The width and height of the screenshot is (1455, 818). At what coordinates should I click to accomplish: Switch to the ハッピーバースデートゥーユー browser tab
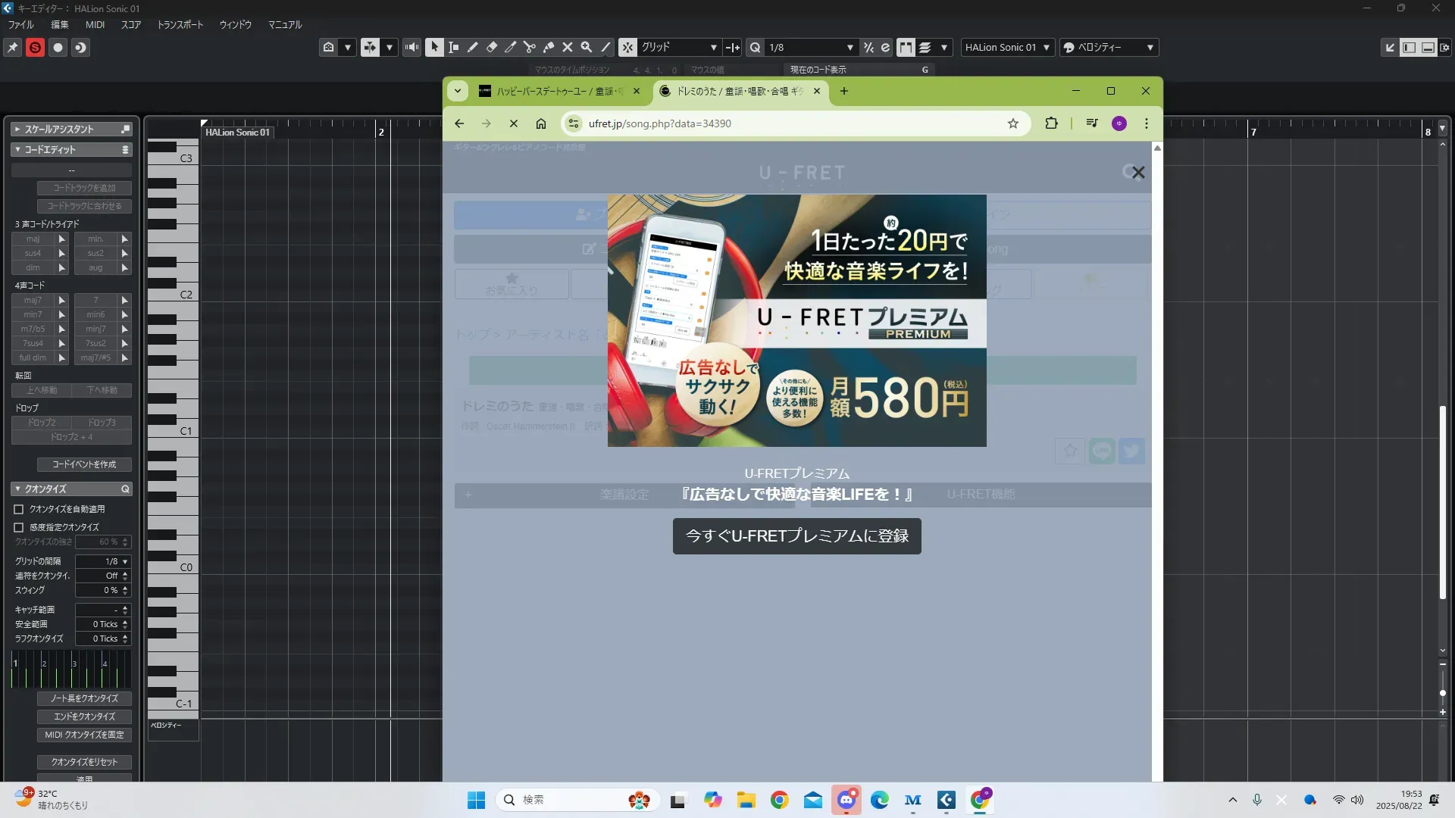coord(552,91)
